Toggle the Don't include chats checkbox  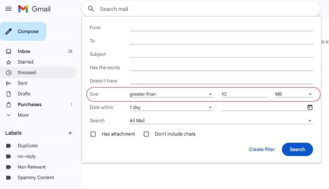[x=146, y=134]
